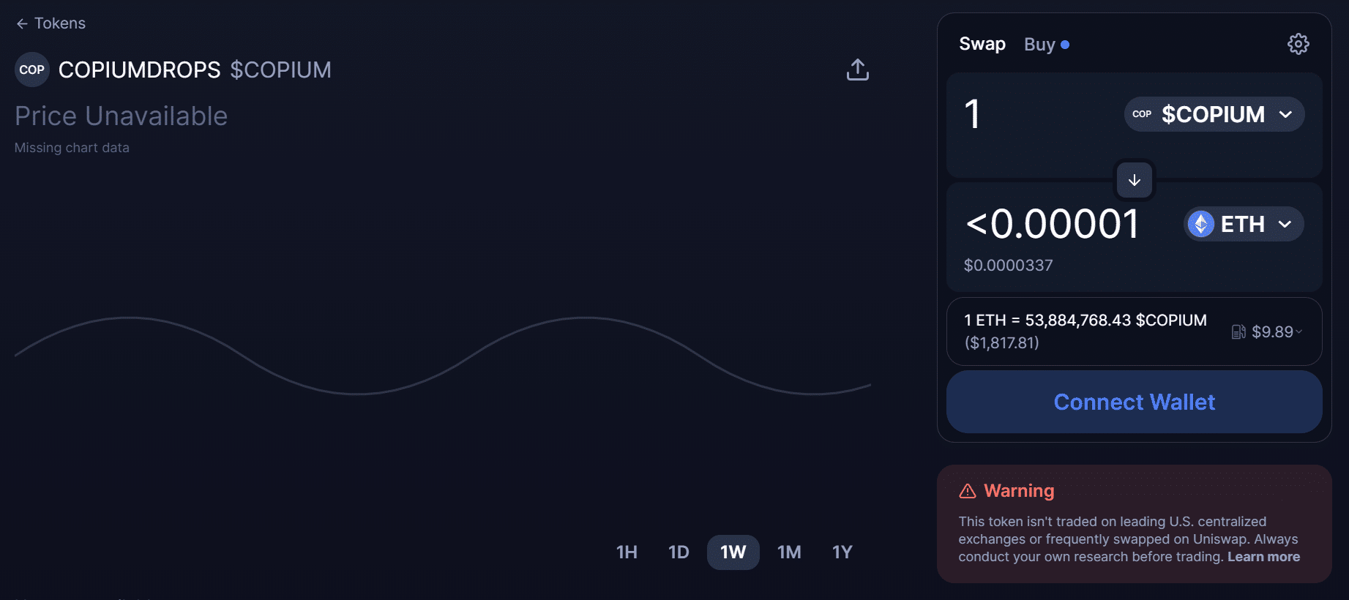
Task: Open the ETH token selector dropdown
Action: (x=1244, y=224)
